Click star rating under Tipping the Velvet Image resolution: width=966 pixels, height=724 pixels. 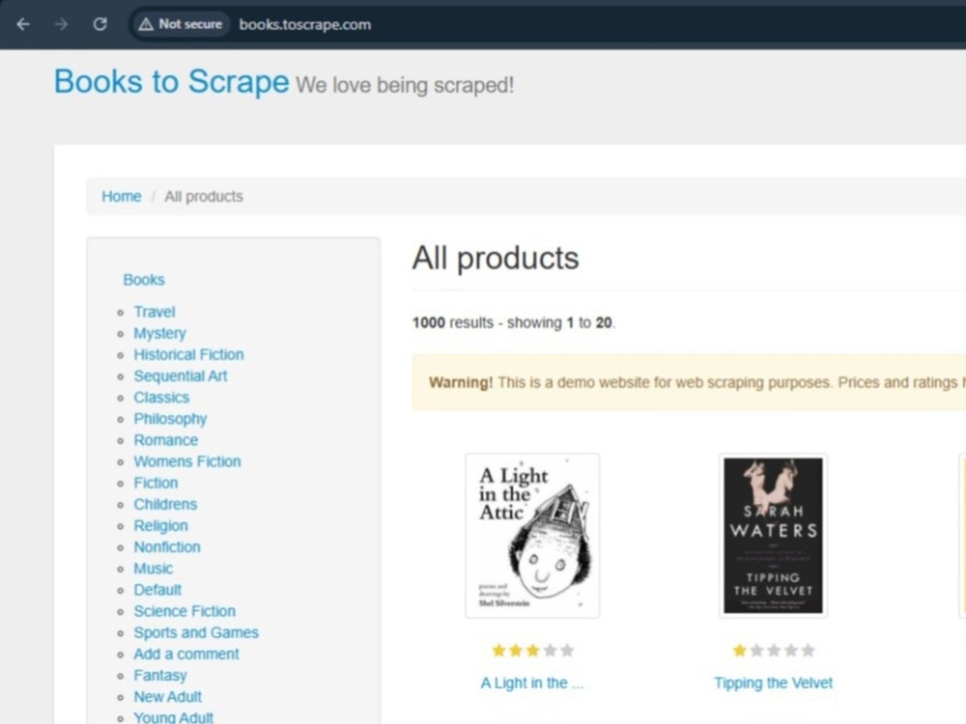773,650
